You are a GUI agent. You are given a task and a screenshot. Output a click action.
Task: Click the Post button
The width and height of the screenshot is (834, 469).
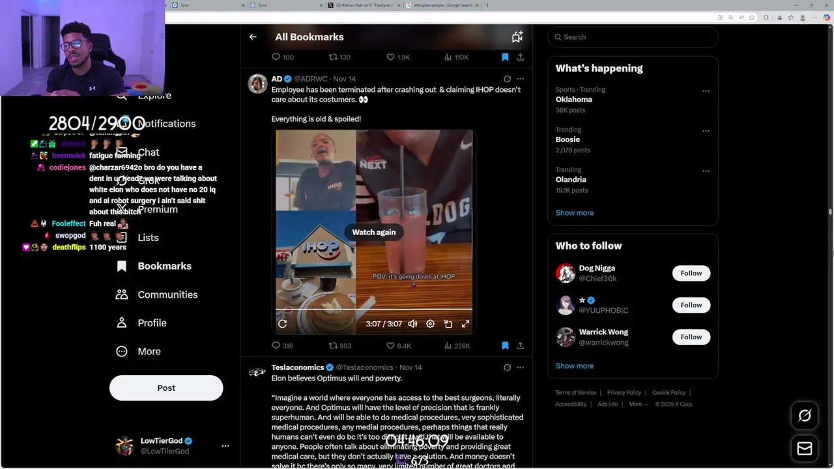(x=166, y=388)
